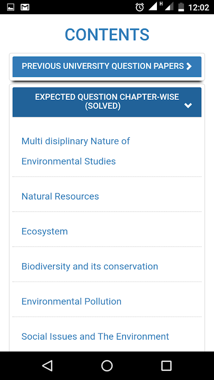214x380 pixels.
Task: Click the right chevron beside Question Papers
Action: (x=189, y=66)
